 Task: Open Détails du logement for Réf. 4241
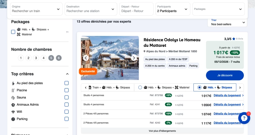[x=227, y=104]
